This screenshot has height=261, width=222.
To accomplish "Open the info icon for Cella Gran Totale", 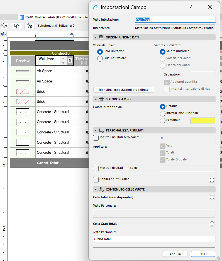I will coord(212,224).
